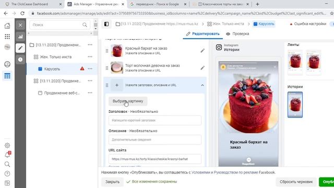
Task: Open more options for [13.11.2020] Продвиже... ad set
Action: [90, 81]
